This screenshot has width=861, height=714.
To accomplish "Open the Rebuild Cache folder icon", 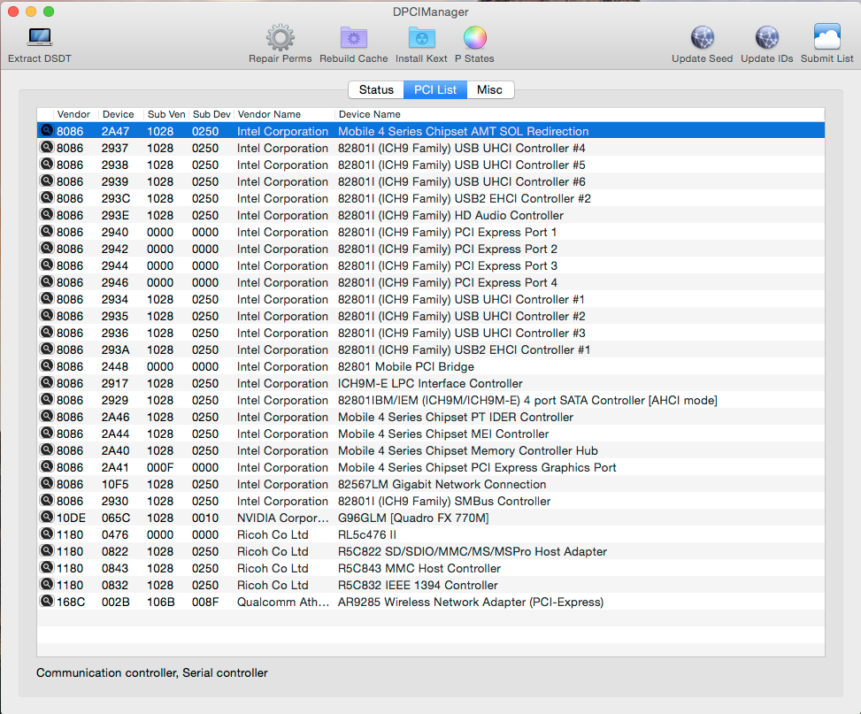I will tap(353, 38).
